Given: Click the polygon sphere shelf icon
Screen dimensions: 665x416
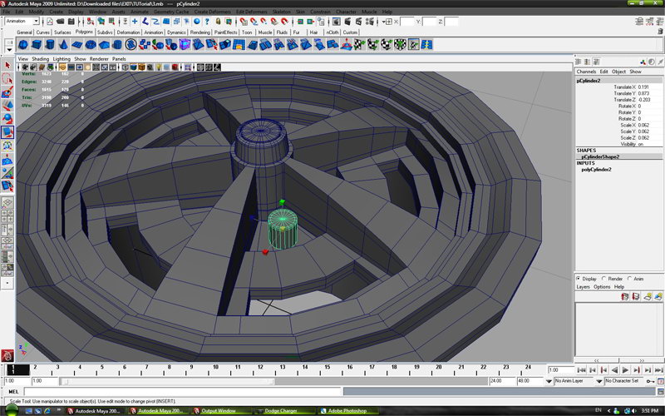Looking at the screenshot, I should (x=23, y=45).
